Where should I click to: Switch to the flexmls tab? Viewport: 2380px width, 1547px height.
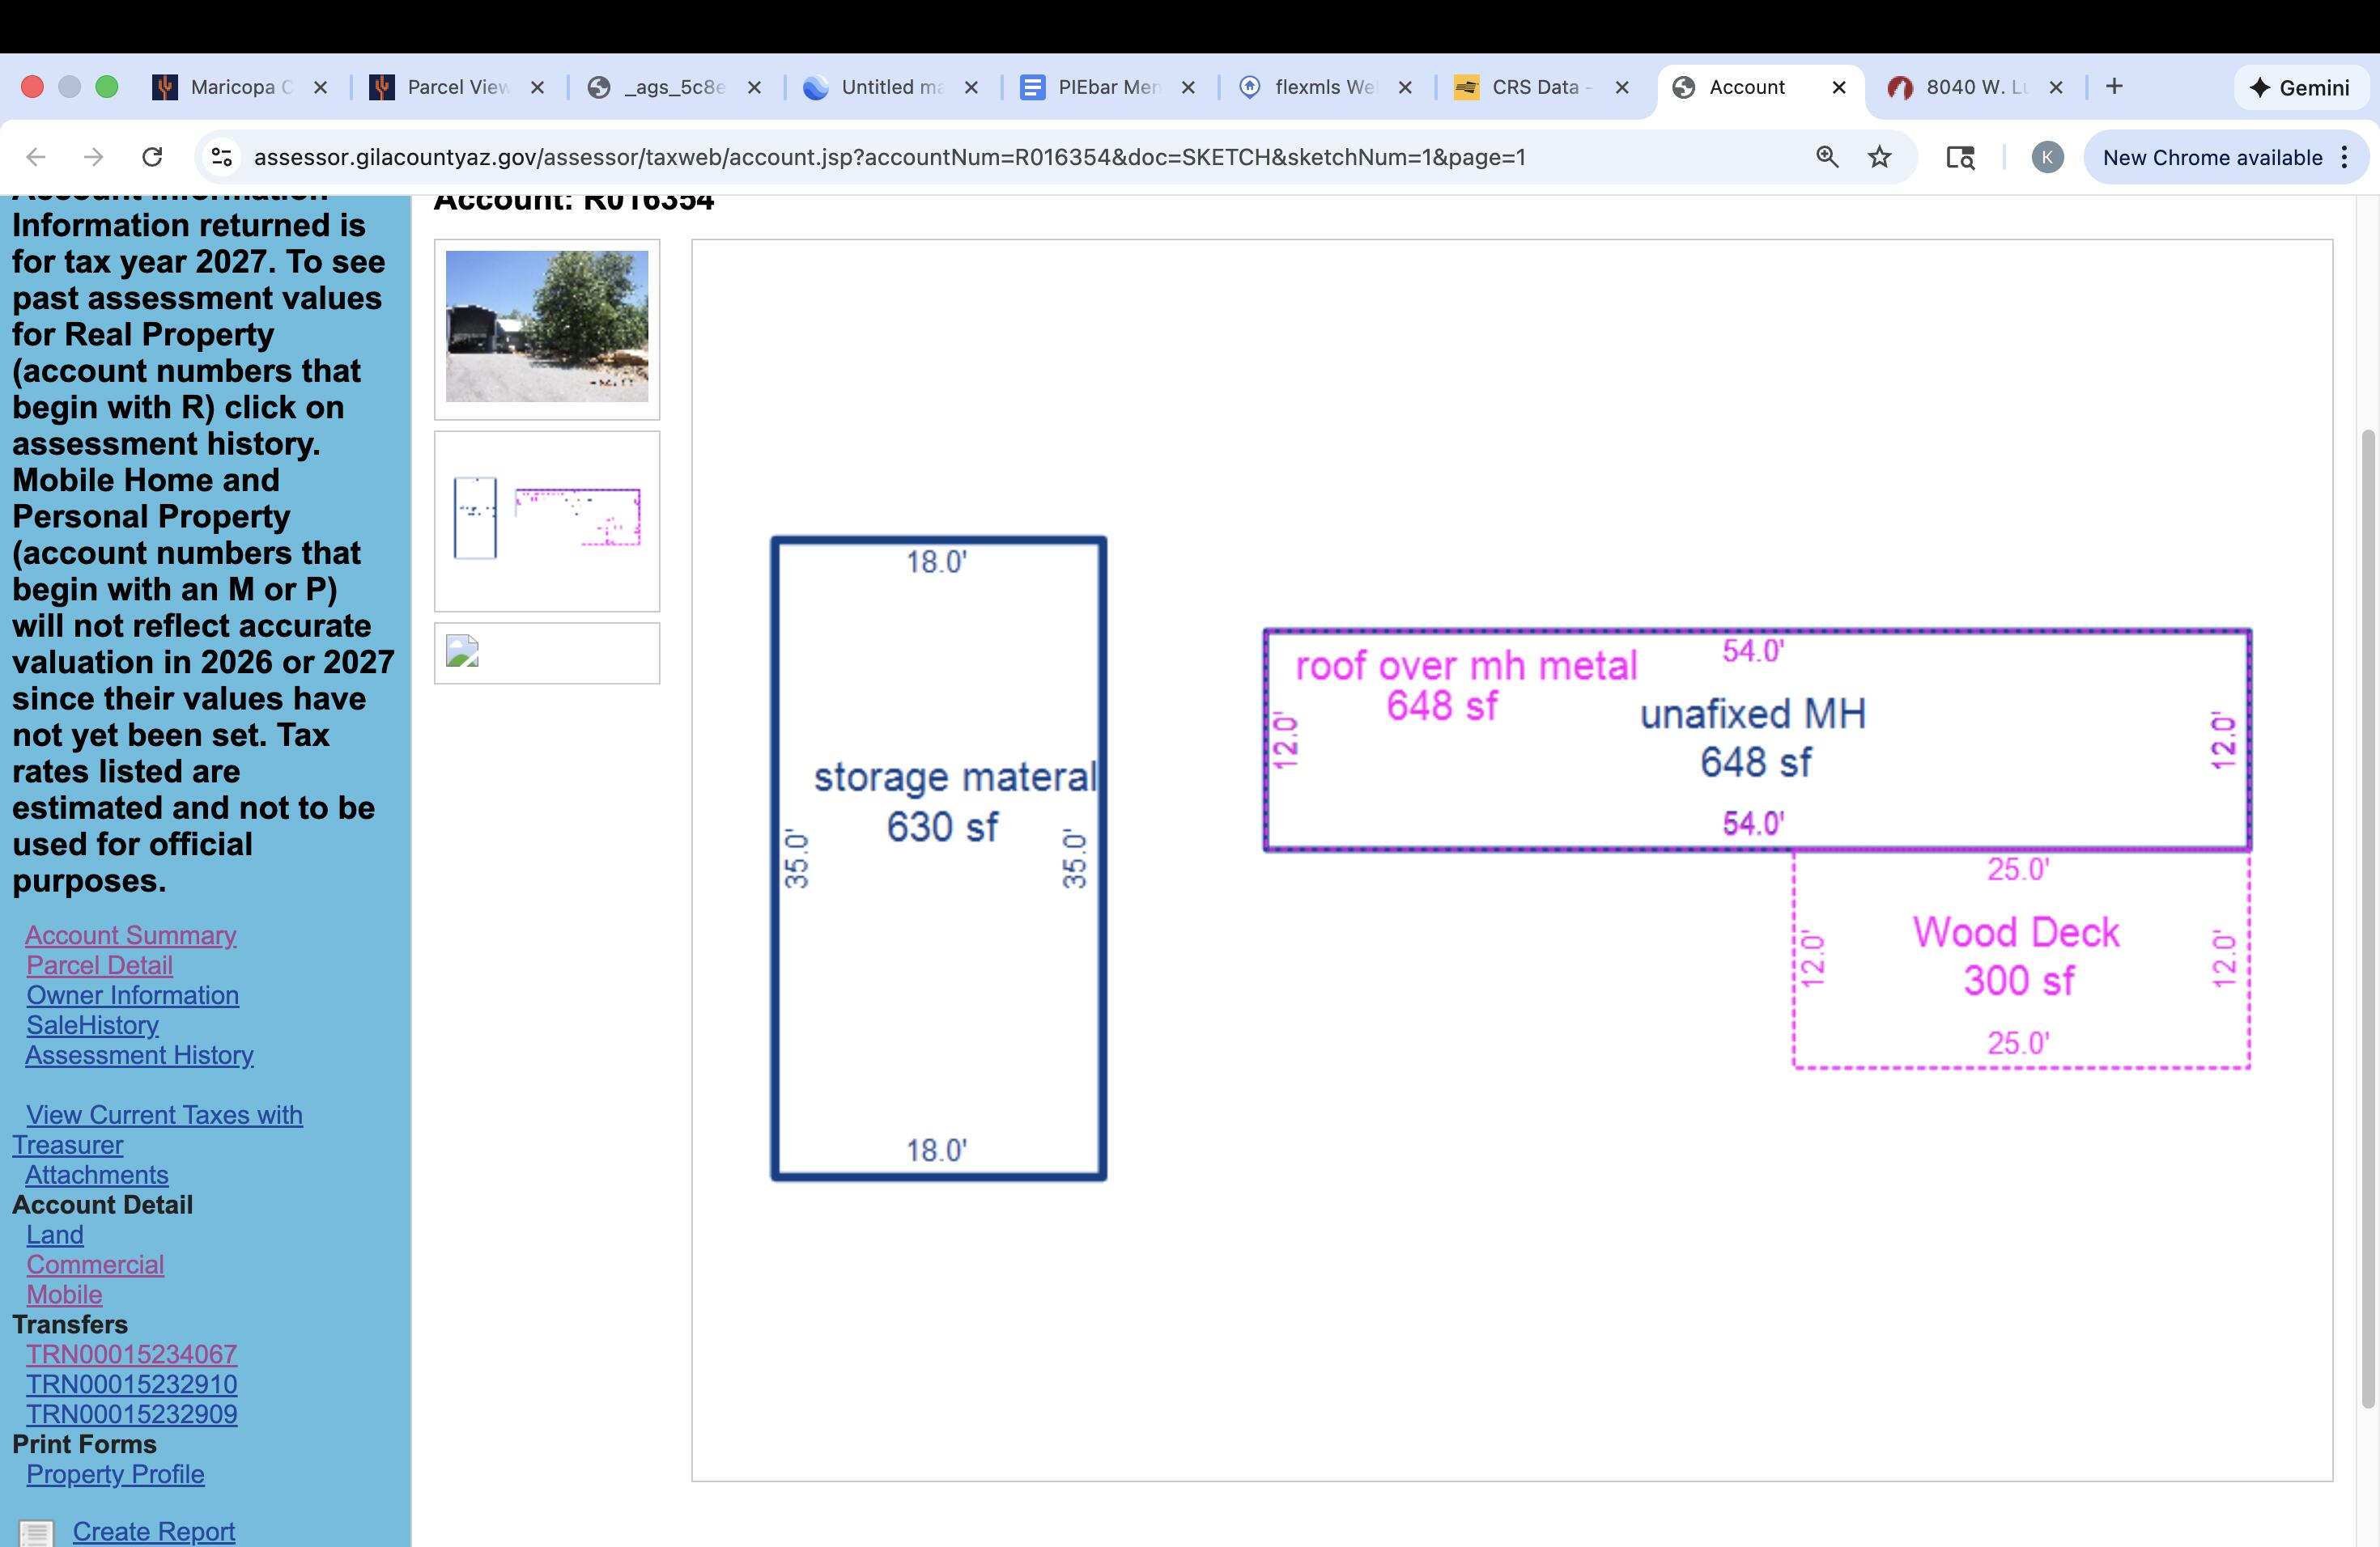click(1322, 87)
